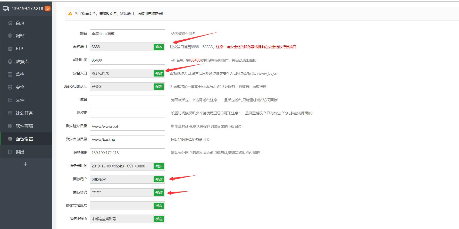The width and height of the screenshot is (459, 229).
Task: Click the shield icon for 安全
Action: (x=10, y=87)
